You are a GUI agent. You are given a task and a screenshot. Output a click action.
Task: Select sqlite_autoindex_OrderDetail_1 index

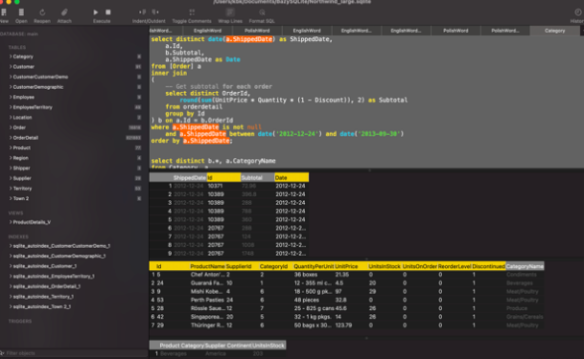pos(47,286)
